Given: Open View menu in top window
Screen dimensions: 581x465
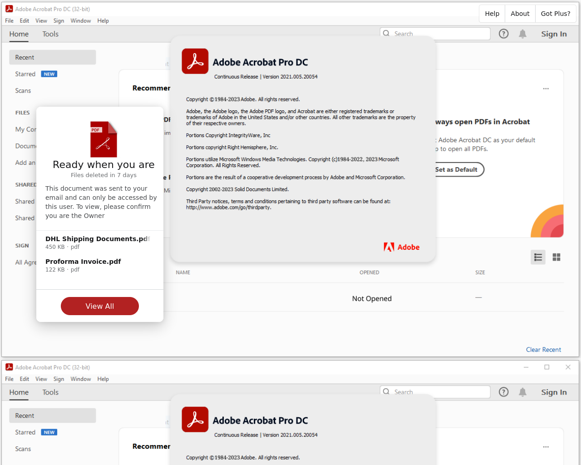Looking at the screenshot, I should 41,21.
